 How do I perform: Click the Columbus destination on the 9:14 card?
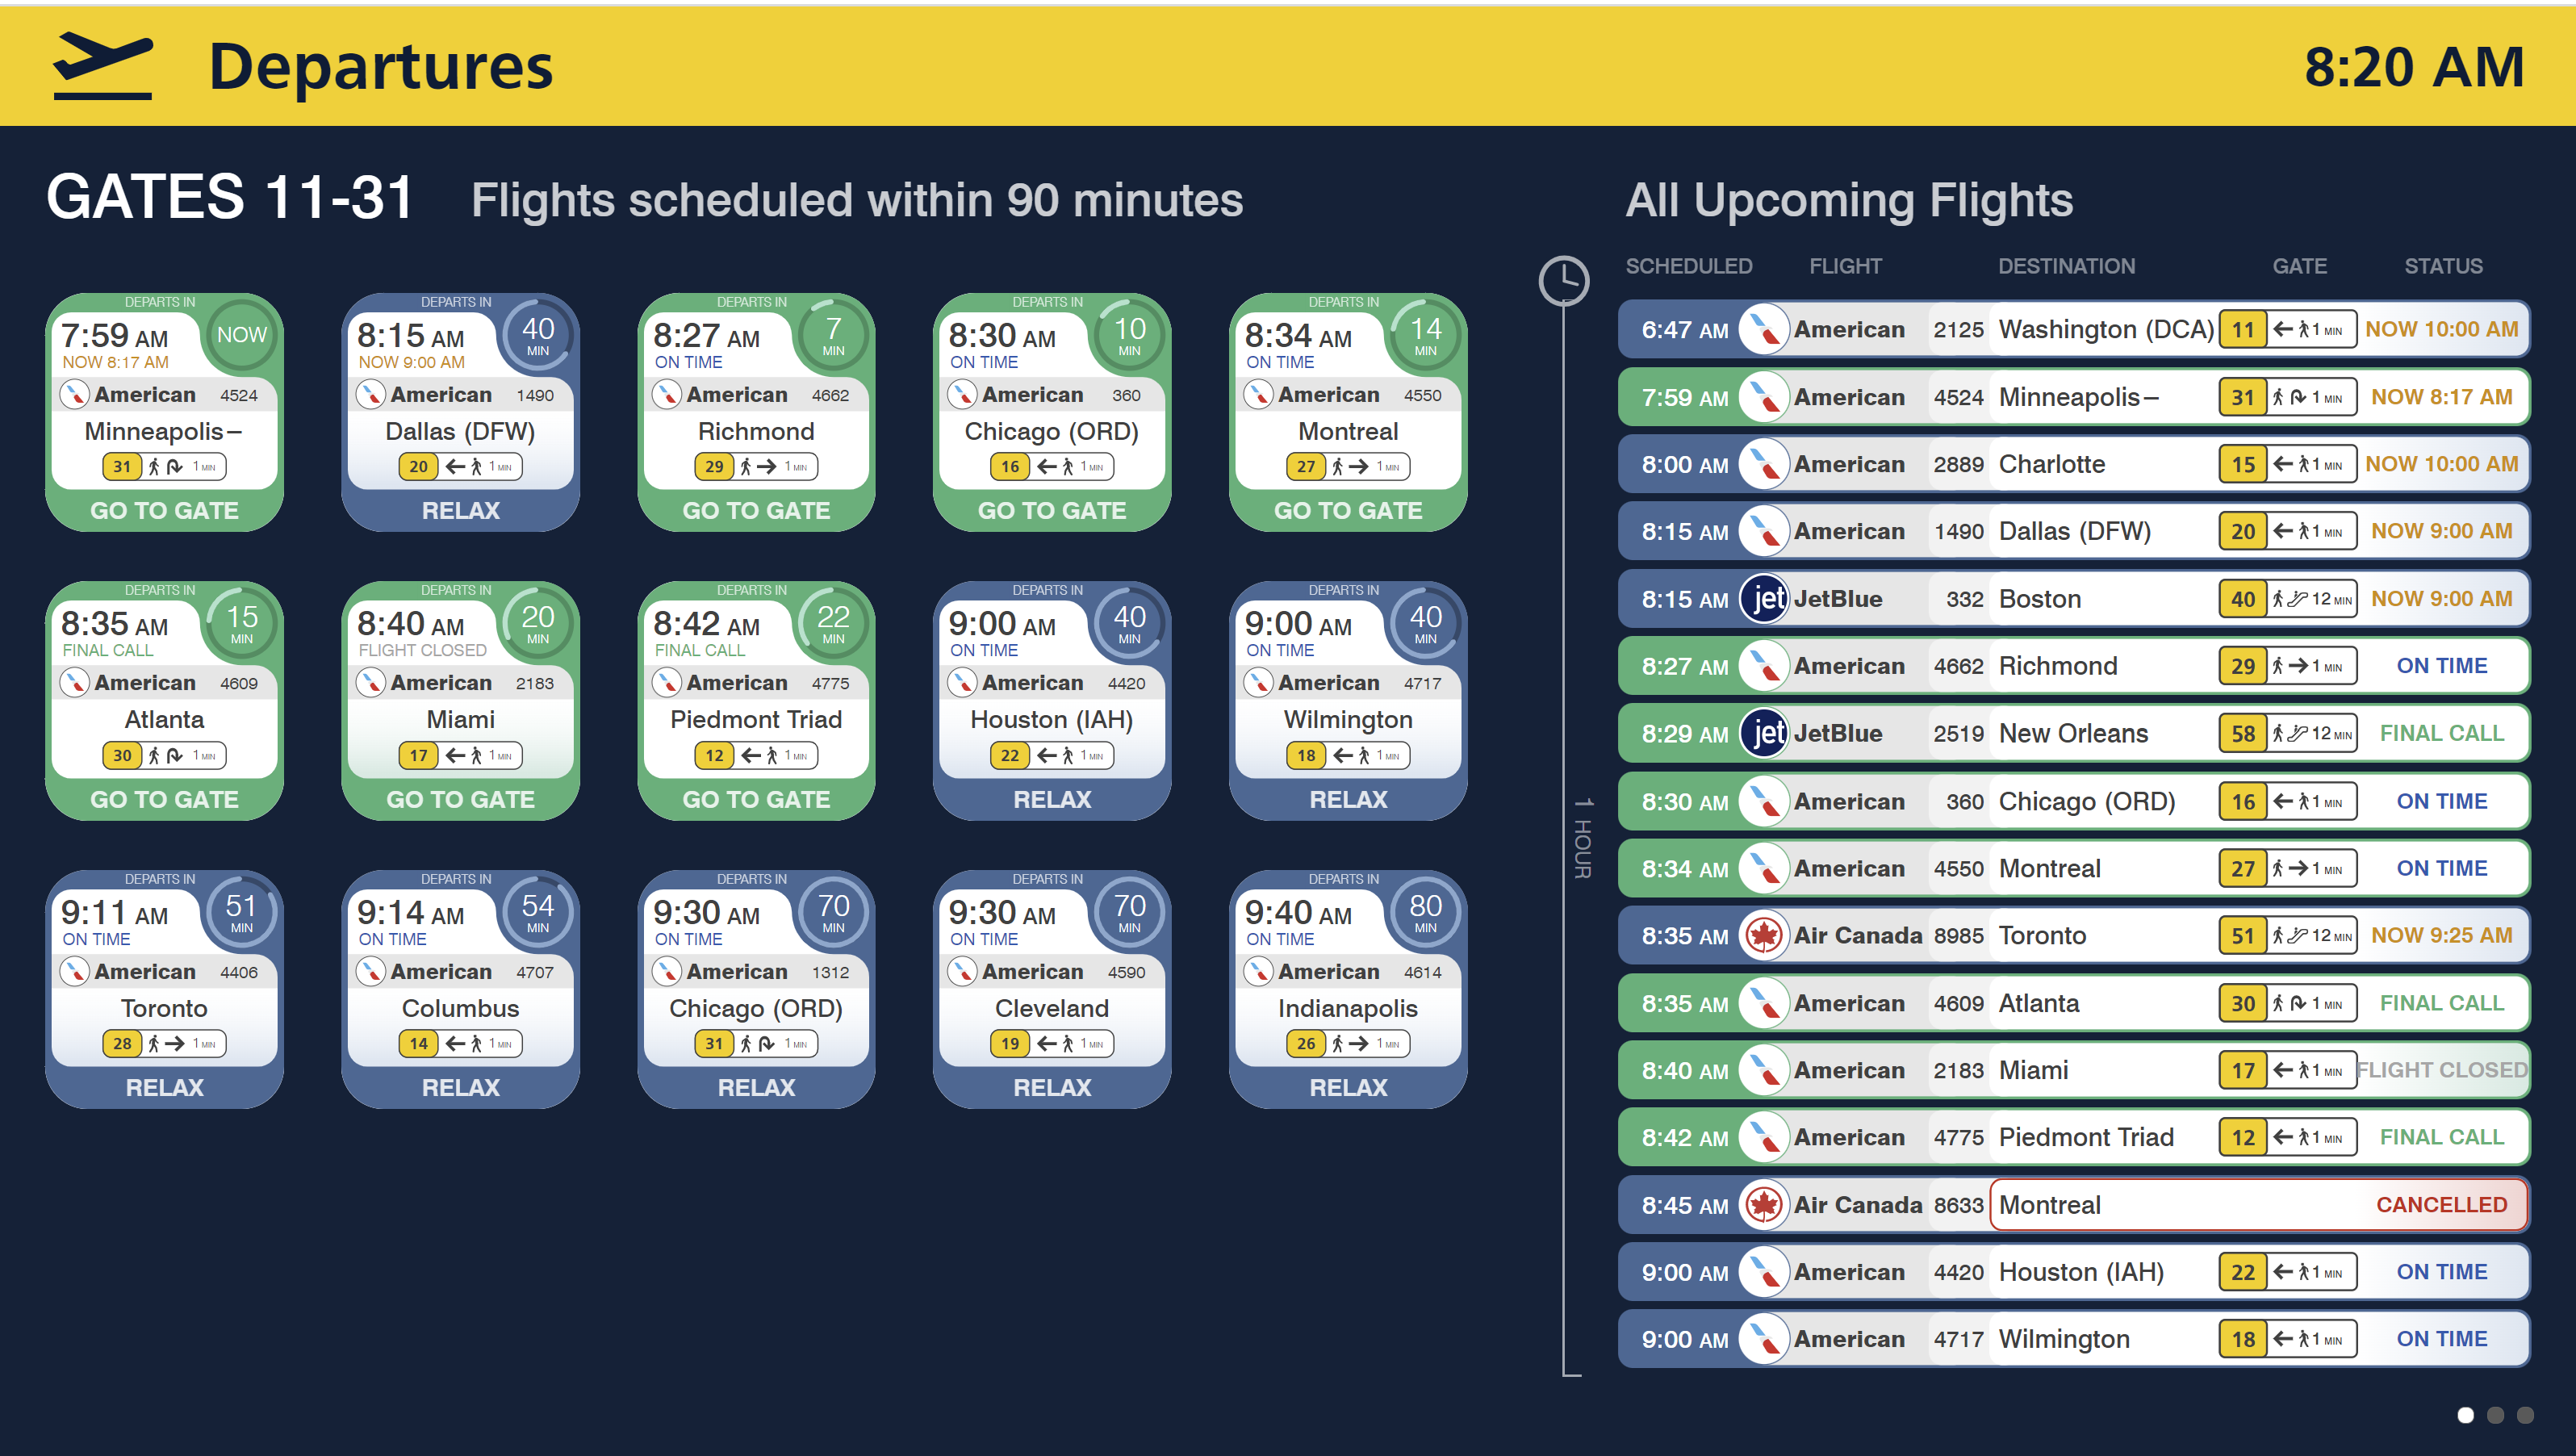[460, 1008]
